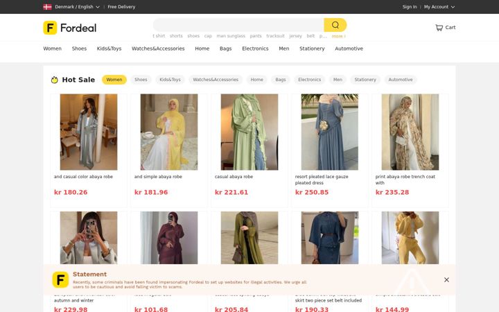Click 'and casual color abaya robe' title

point(83,177)
